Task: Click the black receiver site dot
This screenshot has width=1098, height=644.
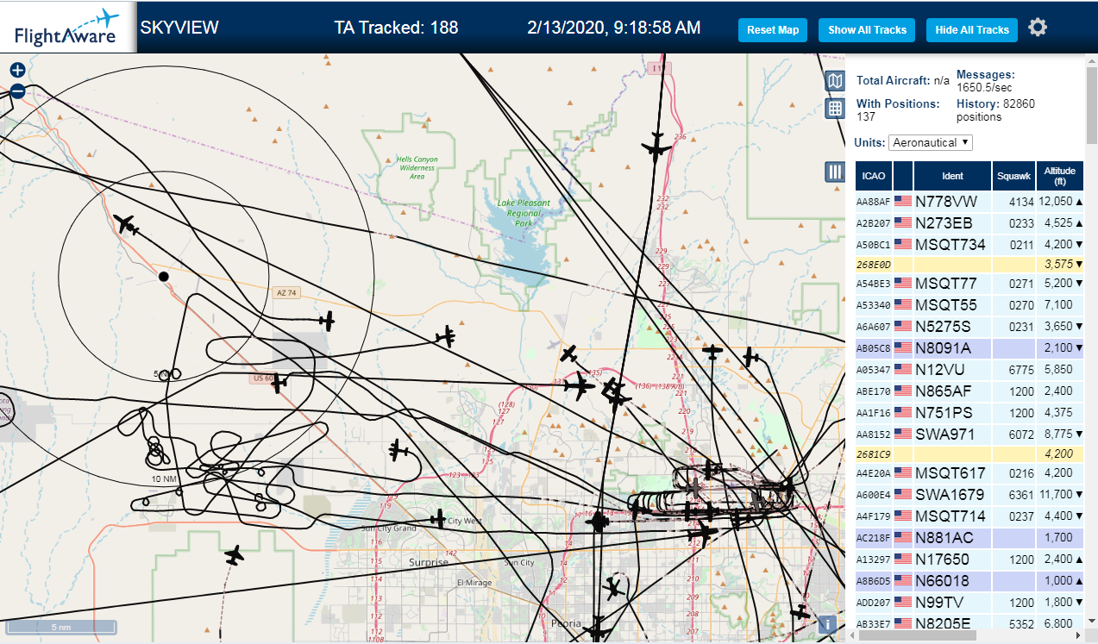Action: (x=163, y=276)
